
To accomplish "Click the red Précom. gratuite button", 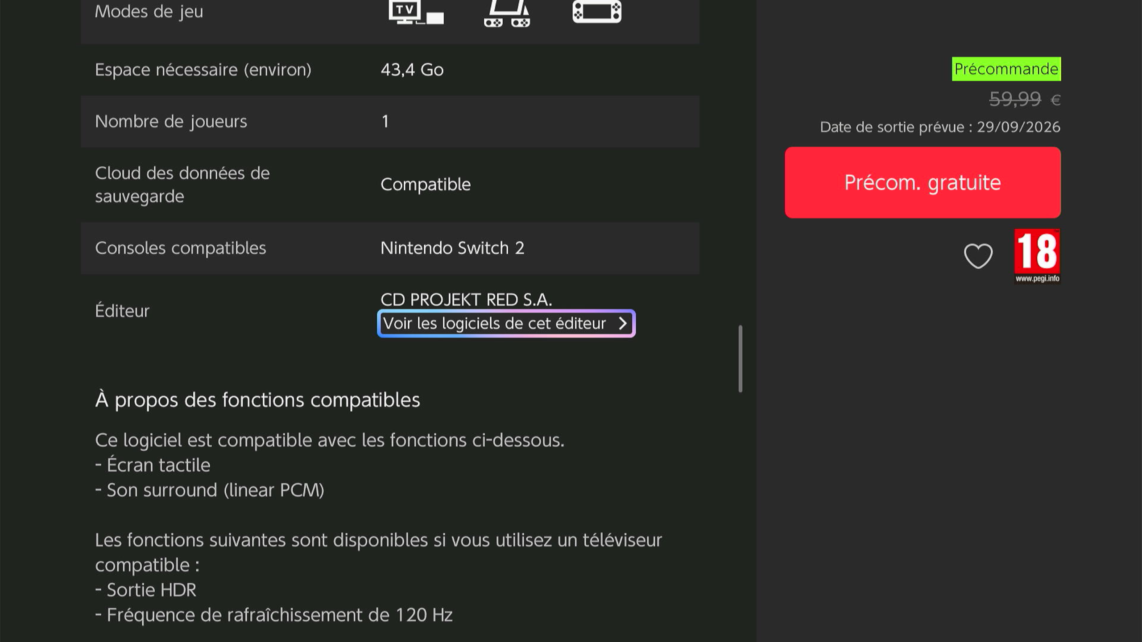I will point(923,182).
